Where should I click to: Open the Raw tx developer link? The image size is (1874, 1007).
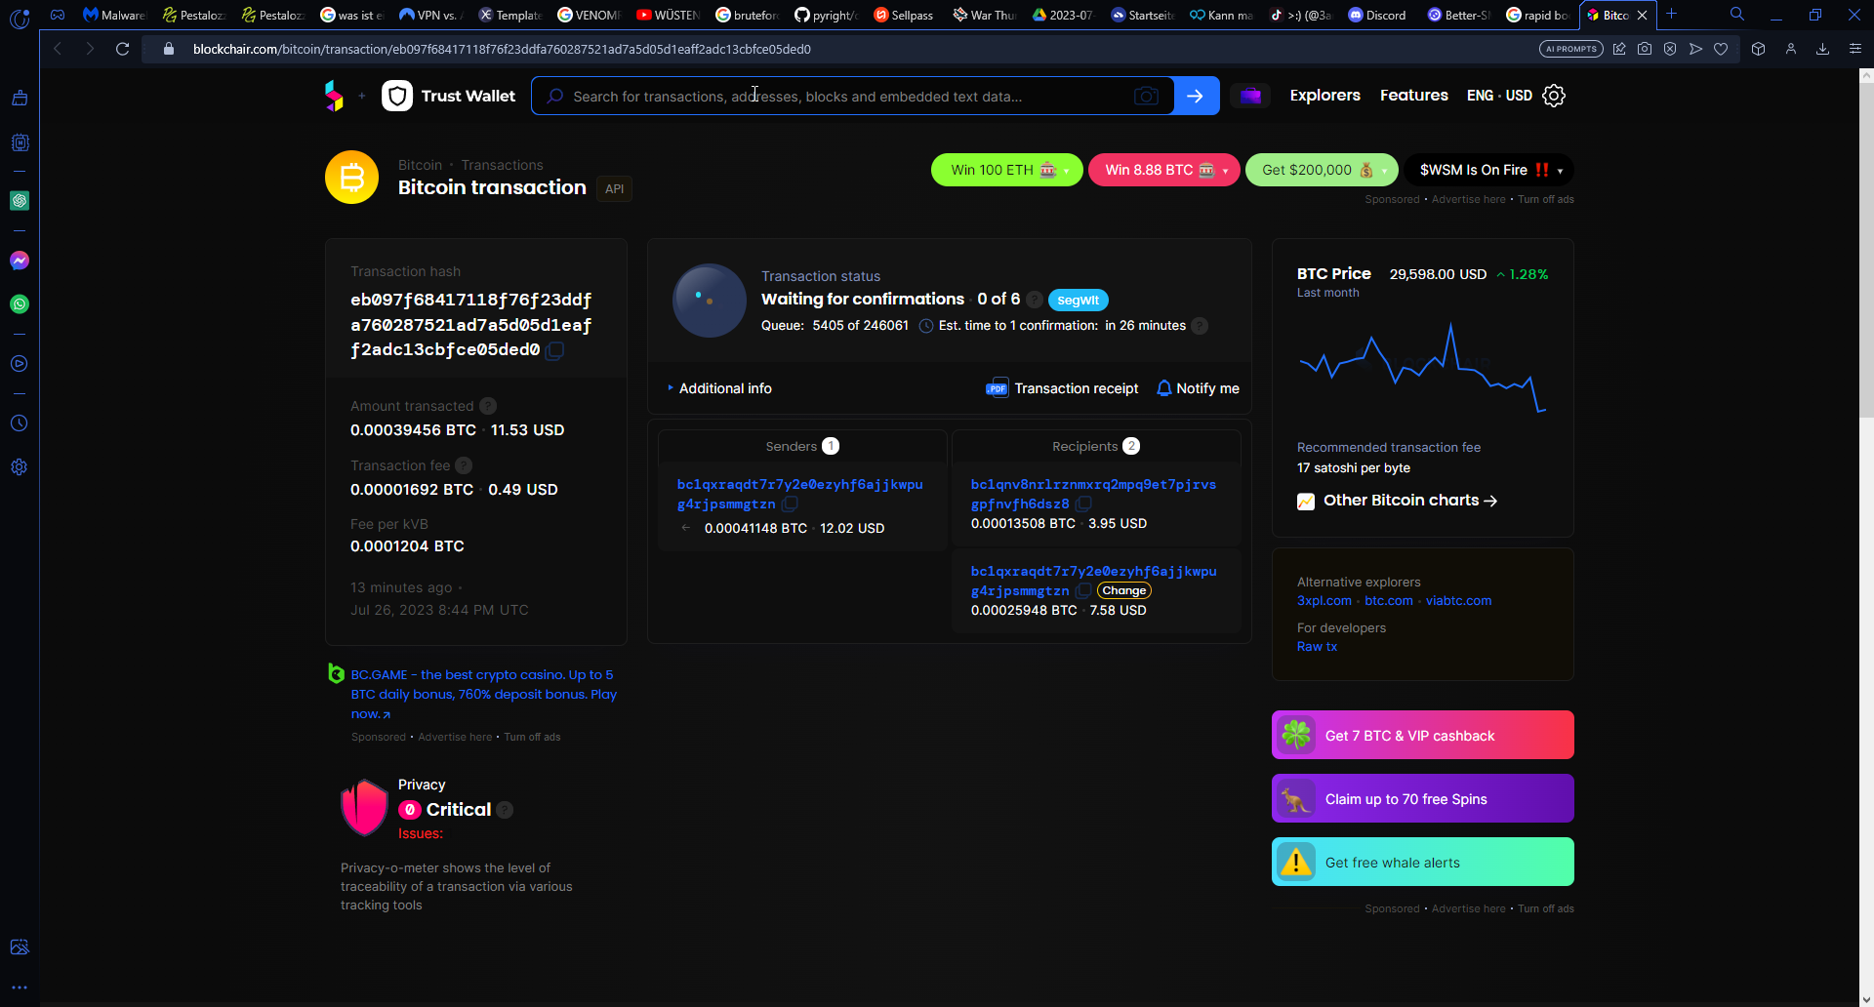point(1317,647)
